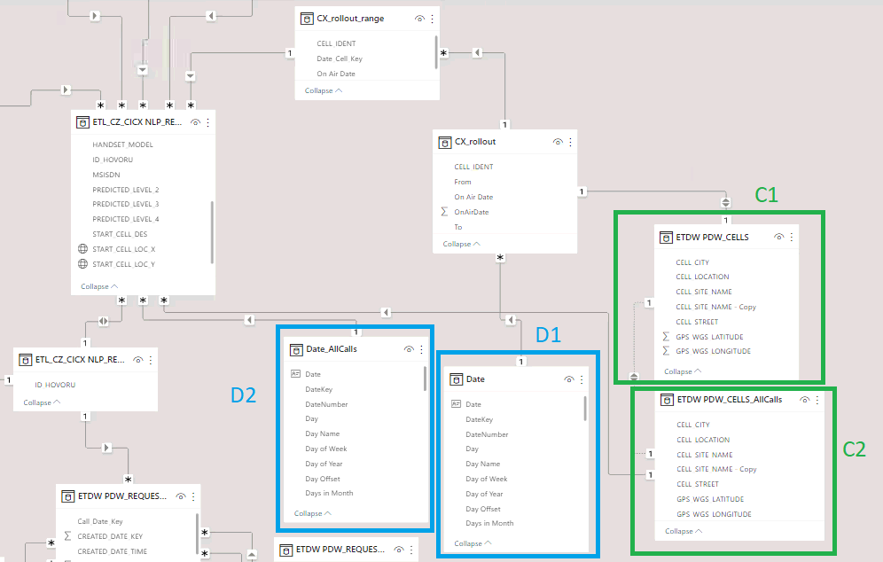Screen dimensions: 883x562
Task: Collapse the CX_rollout table
Action: click(461, 244)
